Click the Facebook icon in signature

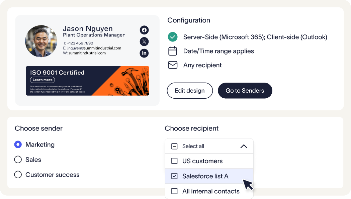tap(144, 30)
